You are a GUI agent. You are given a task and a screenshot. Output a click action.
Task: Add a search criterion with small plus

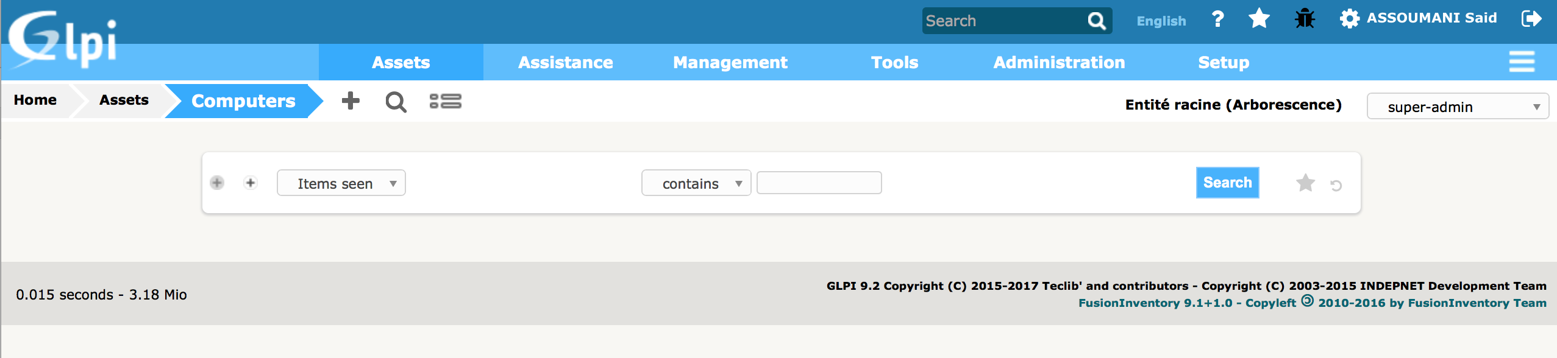pyautogui.click(x=251, y=183)
